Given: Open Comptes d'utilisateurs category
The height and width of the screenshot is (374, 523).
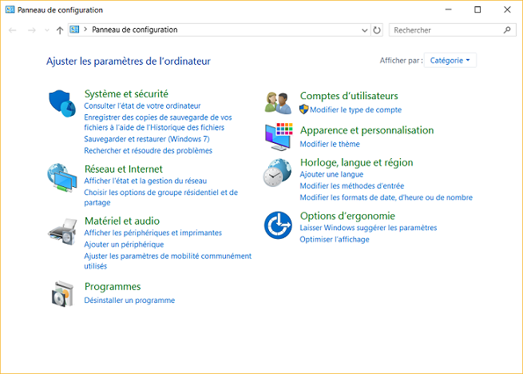Looking at the screenshot, I should [x=349, y=96].
